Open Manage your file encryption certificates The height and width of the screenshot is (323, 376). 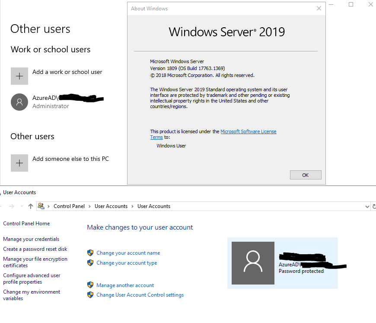point(35,262)
